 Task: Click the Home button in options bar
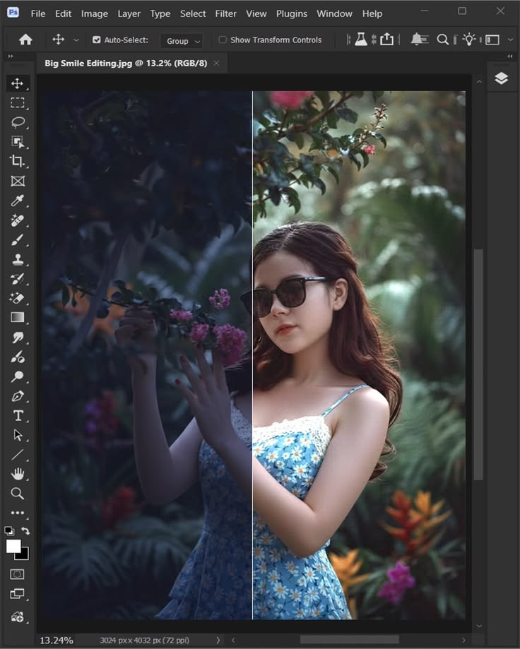pos(25,40)
